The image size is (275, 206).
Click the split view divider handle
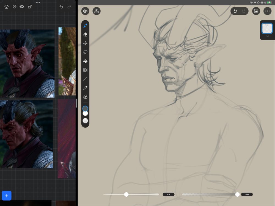[x=77, y=103]
